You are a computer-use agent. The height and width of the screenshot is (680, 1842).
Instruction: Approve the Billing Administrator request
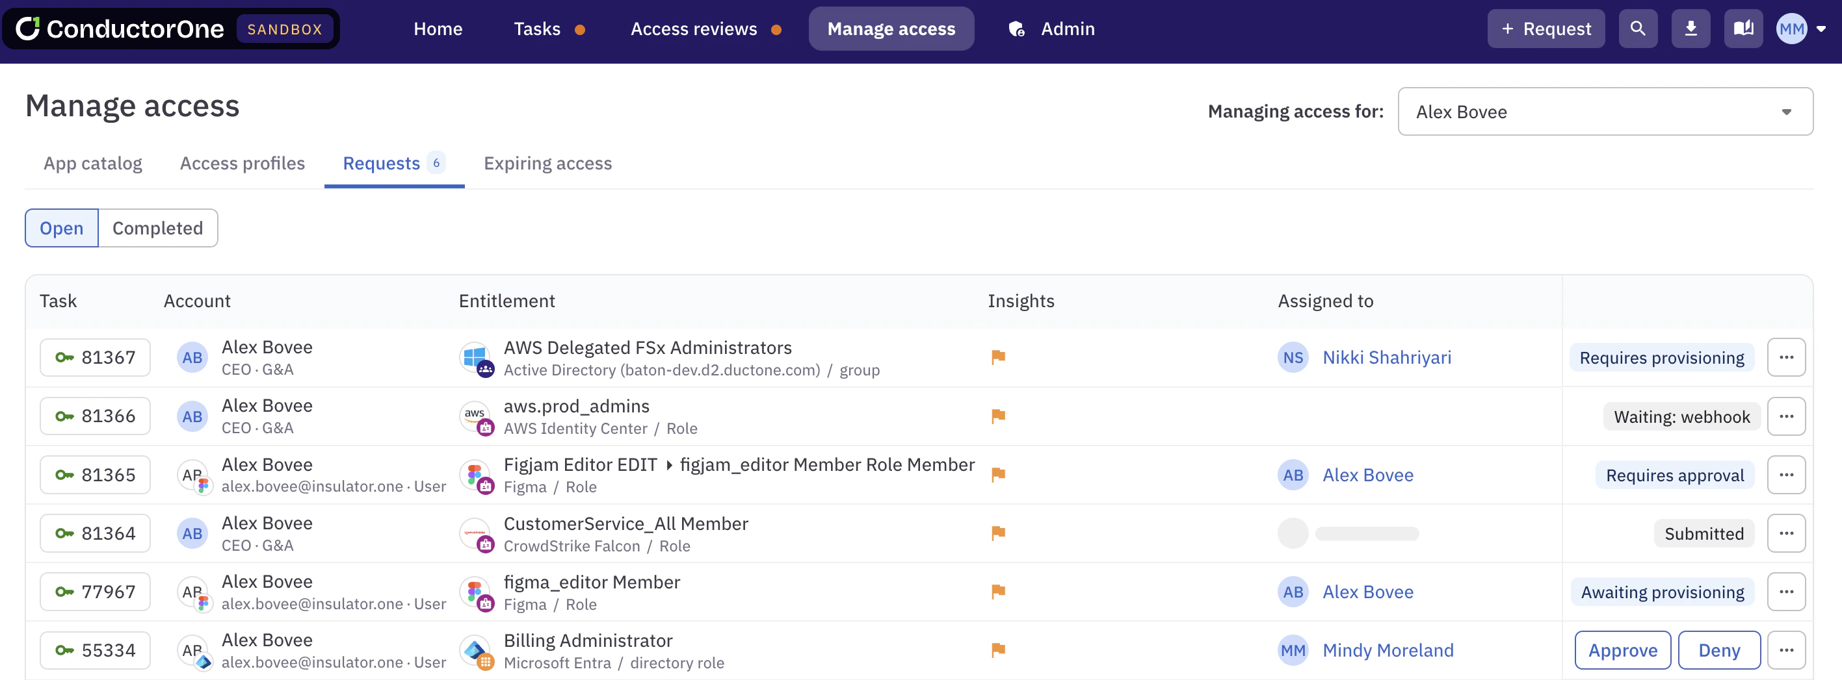pyautogui.click(x=1622, y=650)
